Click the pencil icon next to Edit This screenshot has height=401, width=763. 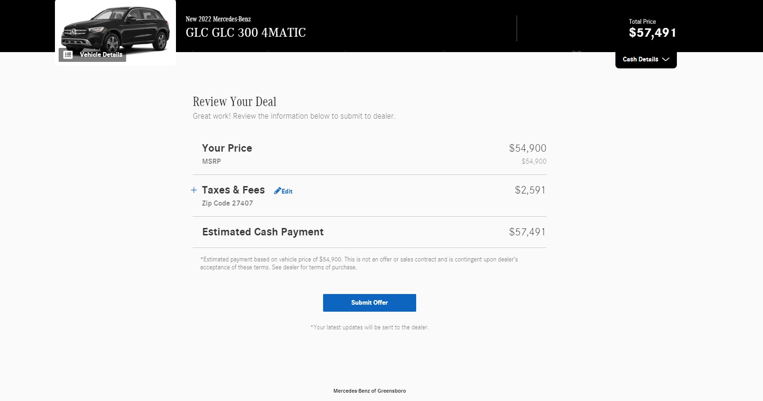pyautogui.click(x=277, y=191)
